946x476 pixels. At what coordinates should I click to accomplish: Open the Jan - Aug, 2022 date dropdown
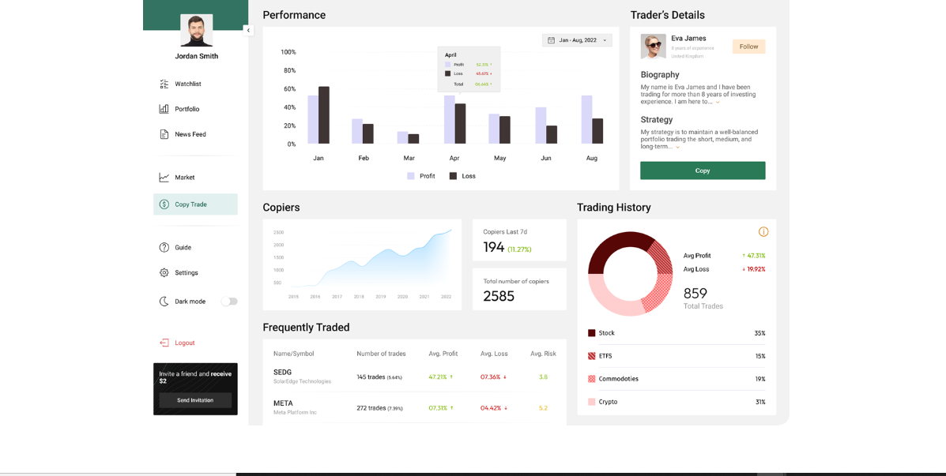click(577, 40)
